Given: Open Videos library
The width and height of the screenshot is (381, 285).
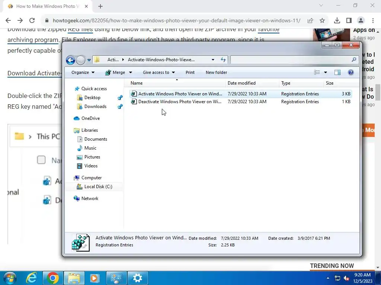Looking at the screenshot, I should 91,166.
